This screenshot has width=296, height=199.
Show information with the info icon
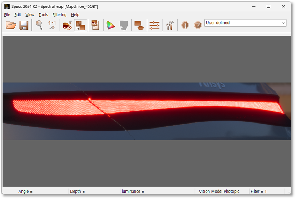185,25
